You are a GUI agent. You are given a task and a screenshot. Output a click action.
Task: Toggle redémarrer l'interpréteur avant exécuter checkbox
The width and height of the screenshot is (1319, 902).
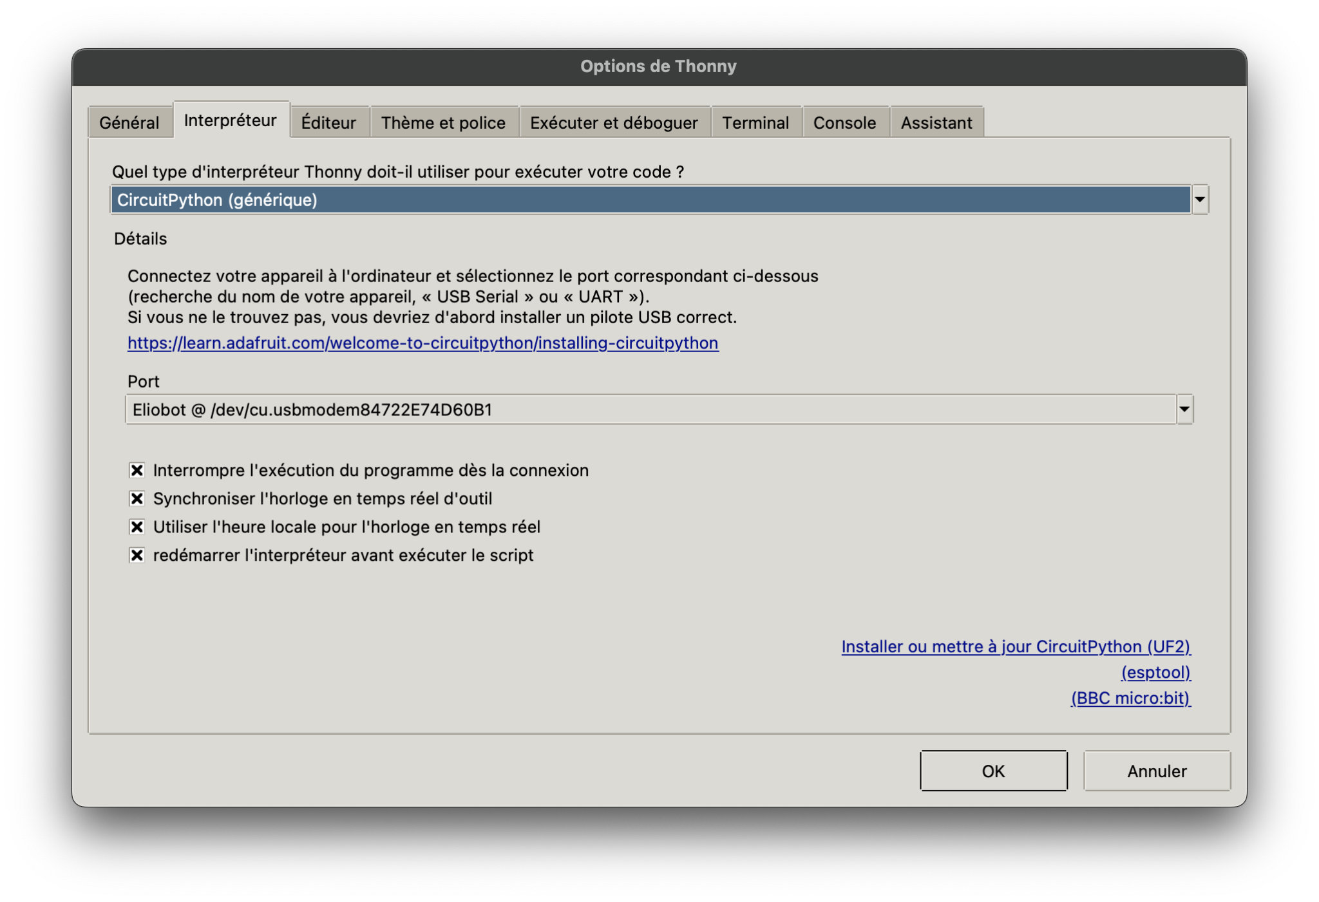click(137, 555)
